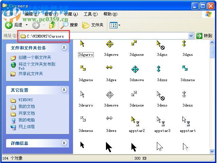The width and height of the screenshot is (217, 163).
Task: Select the 3dsns cursor file
Action: [x=162, y=74]
